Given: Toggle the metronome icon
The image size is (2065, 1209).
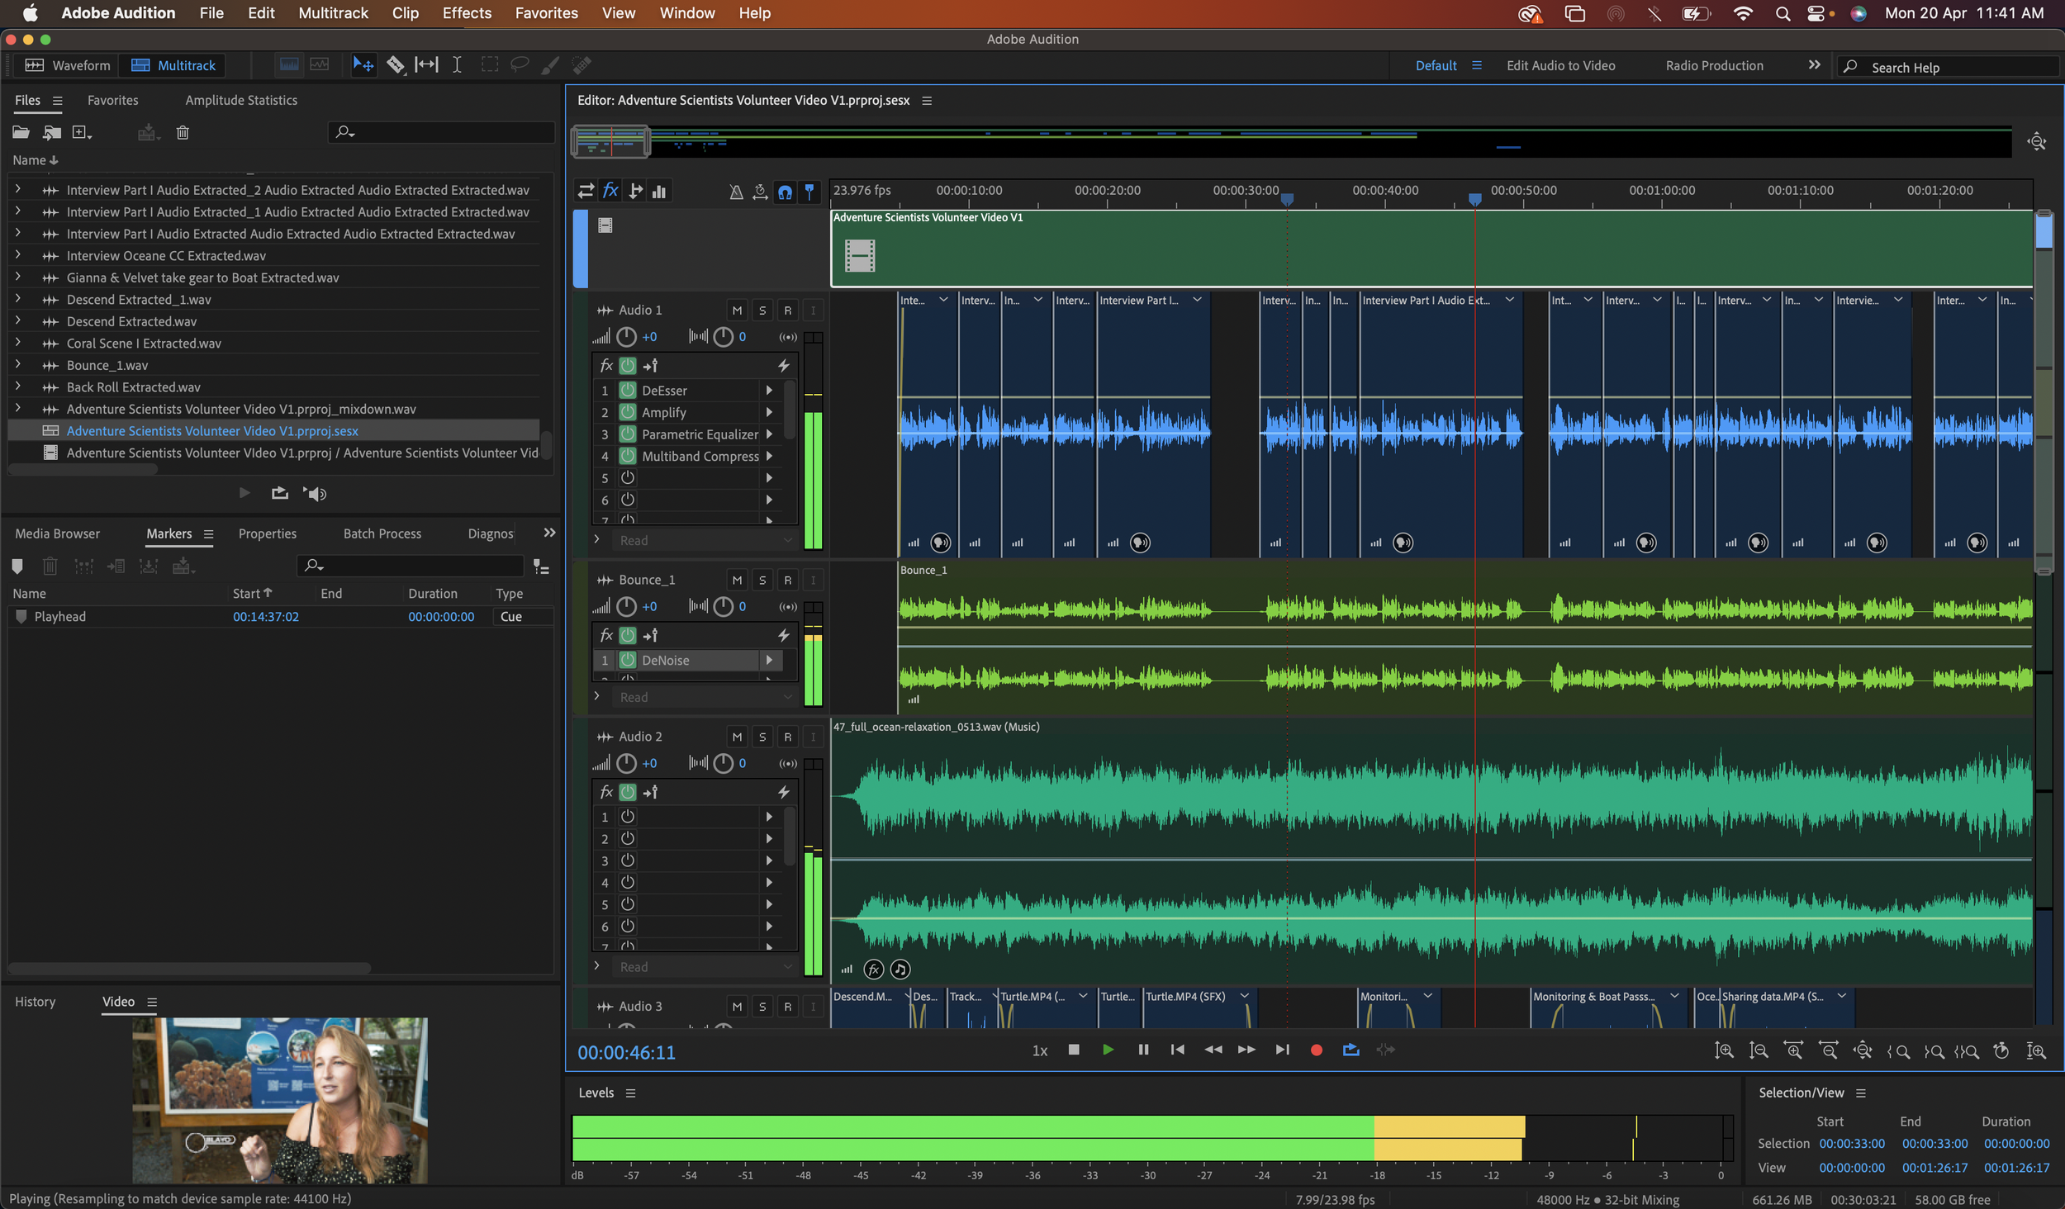Looking at the screenshot, I should (x=736, y=192).
